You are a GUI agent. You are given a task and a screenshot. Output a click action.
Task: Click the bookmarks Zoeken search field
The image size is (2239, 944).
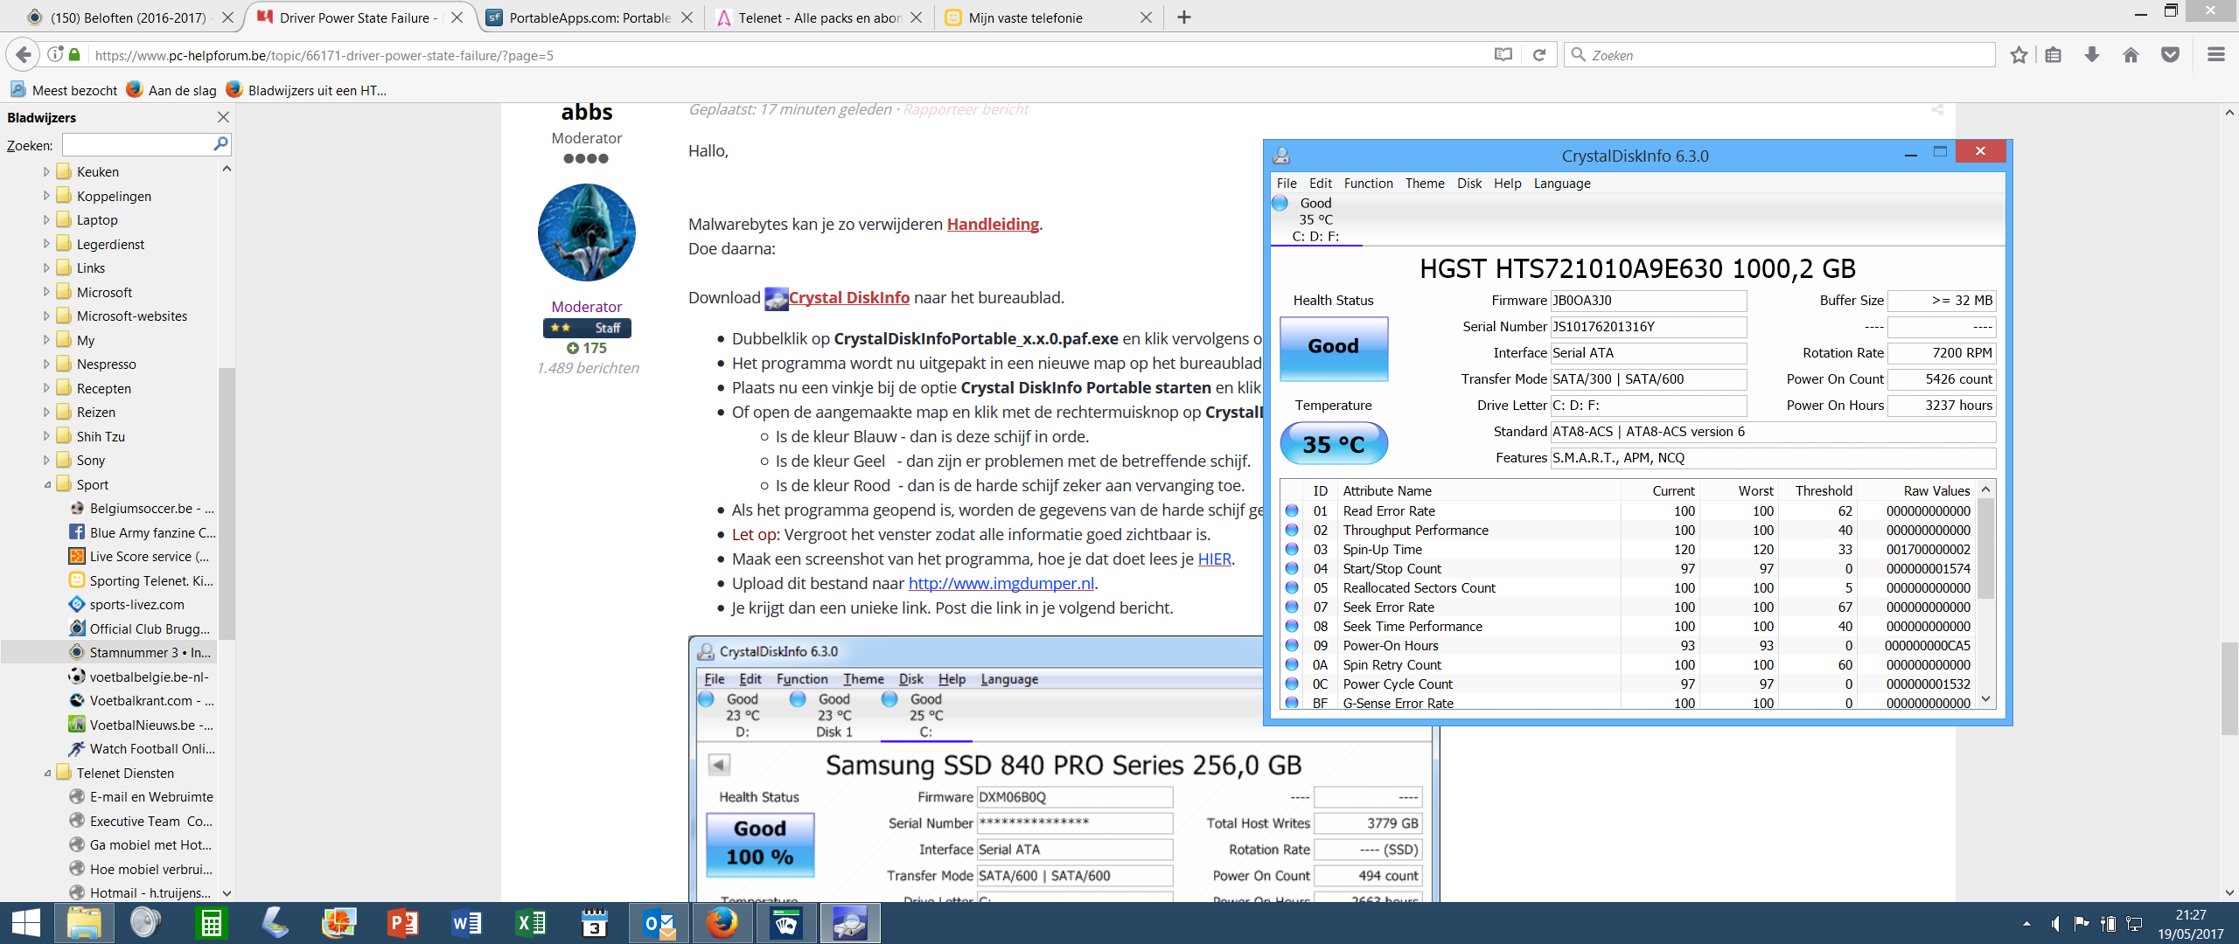[137, 145]
